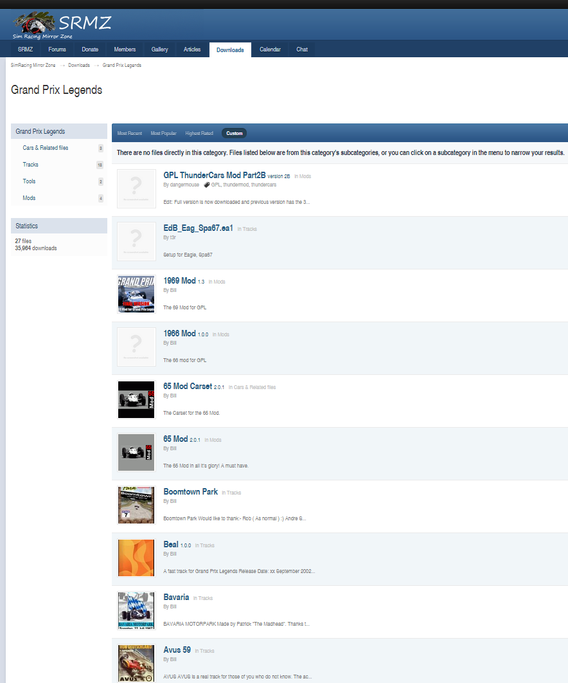Click the 1969 Mod thumbnail image
The image size is (568, 683).
[x=136, y=294]
